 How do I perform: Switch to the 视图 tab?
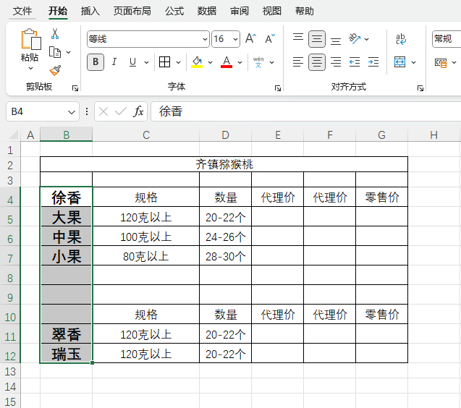point(271,11)
